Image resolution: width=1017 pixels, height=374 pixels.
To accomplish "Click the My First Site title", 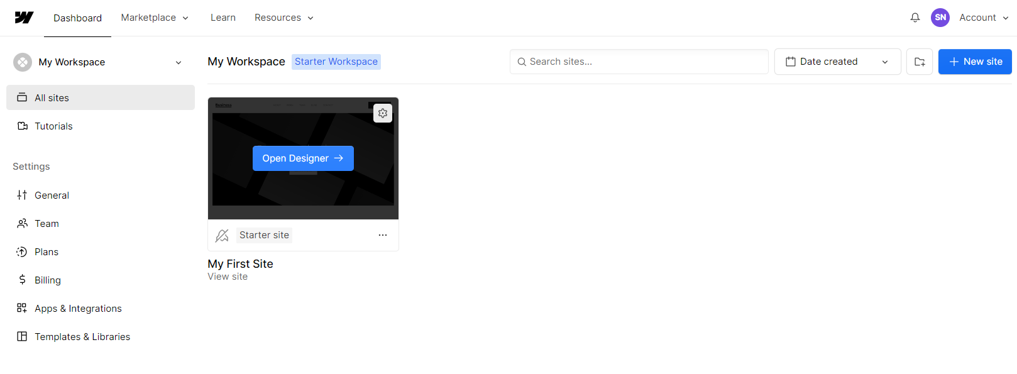I will [x=241, y=264].
